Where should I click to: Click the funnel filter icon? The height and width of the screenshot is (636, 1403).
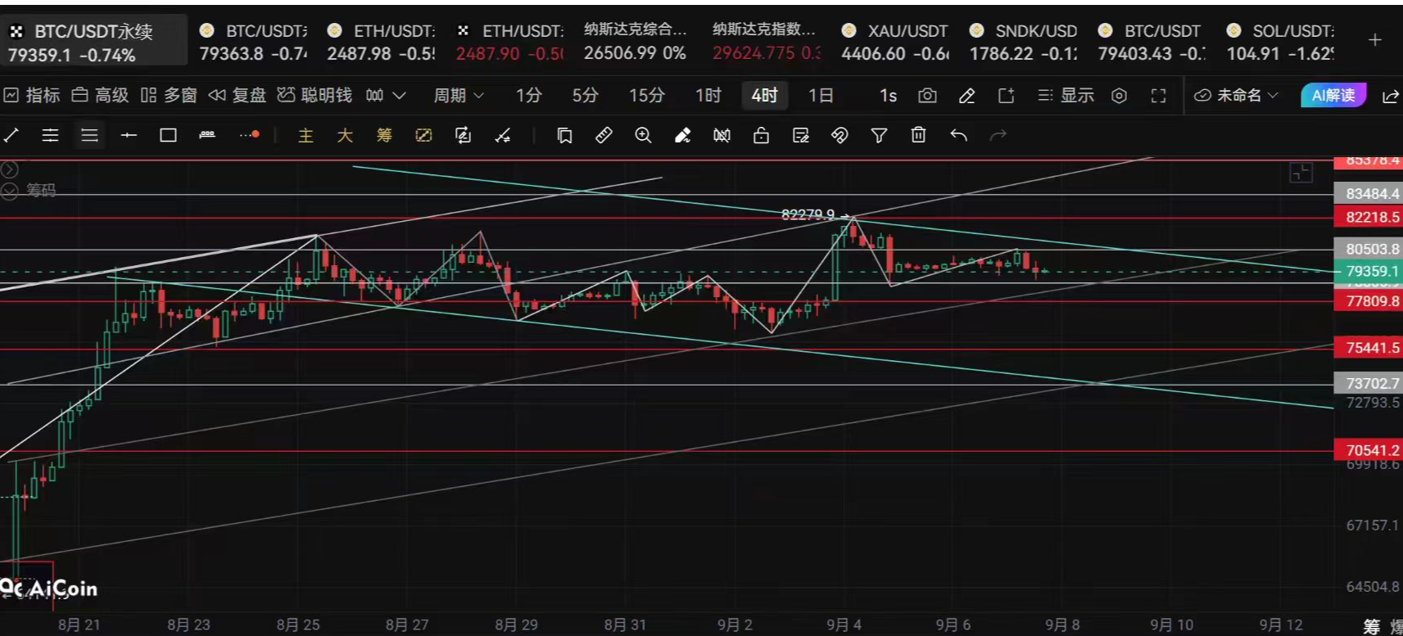click(879, 136)
